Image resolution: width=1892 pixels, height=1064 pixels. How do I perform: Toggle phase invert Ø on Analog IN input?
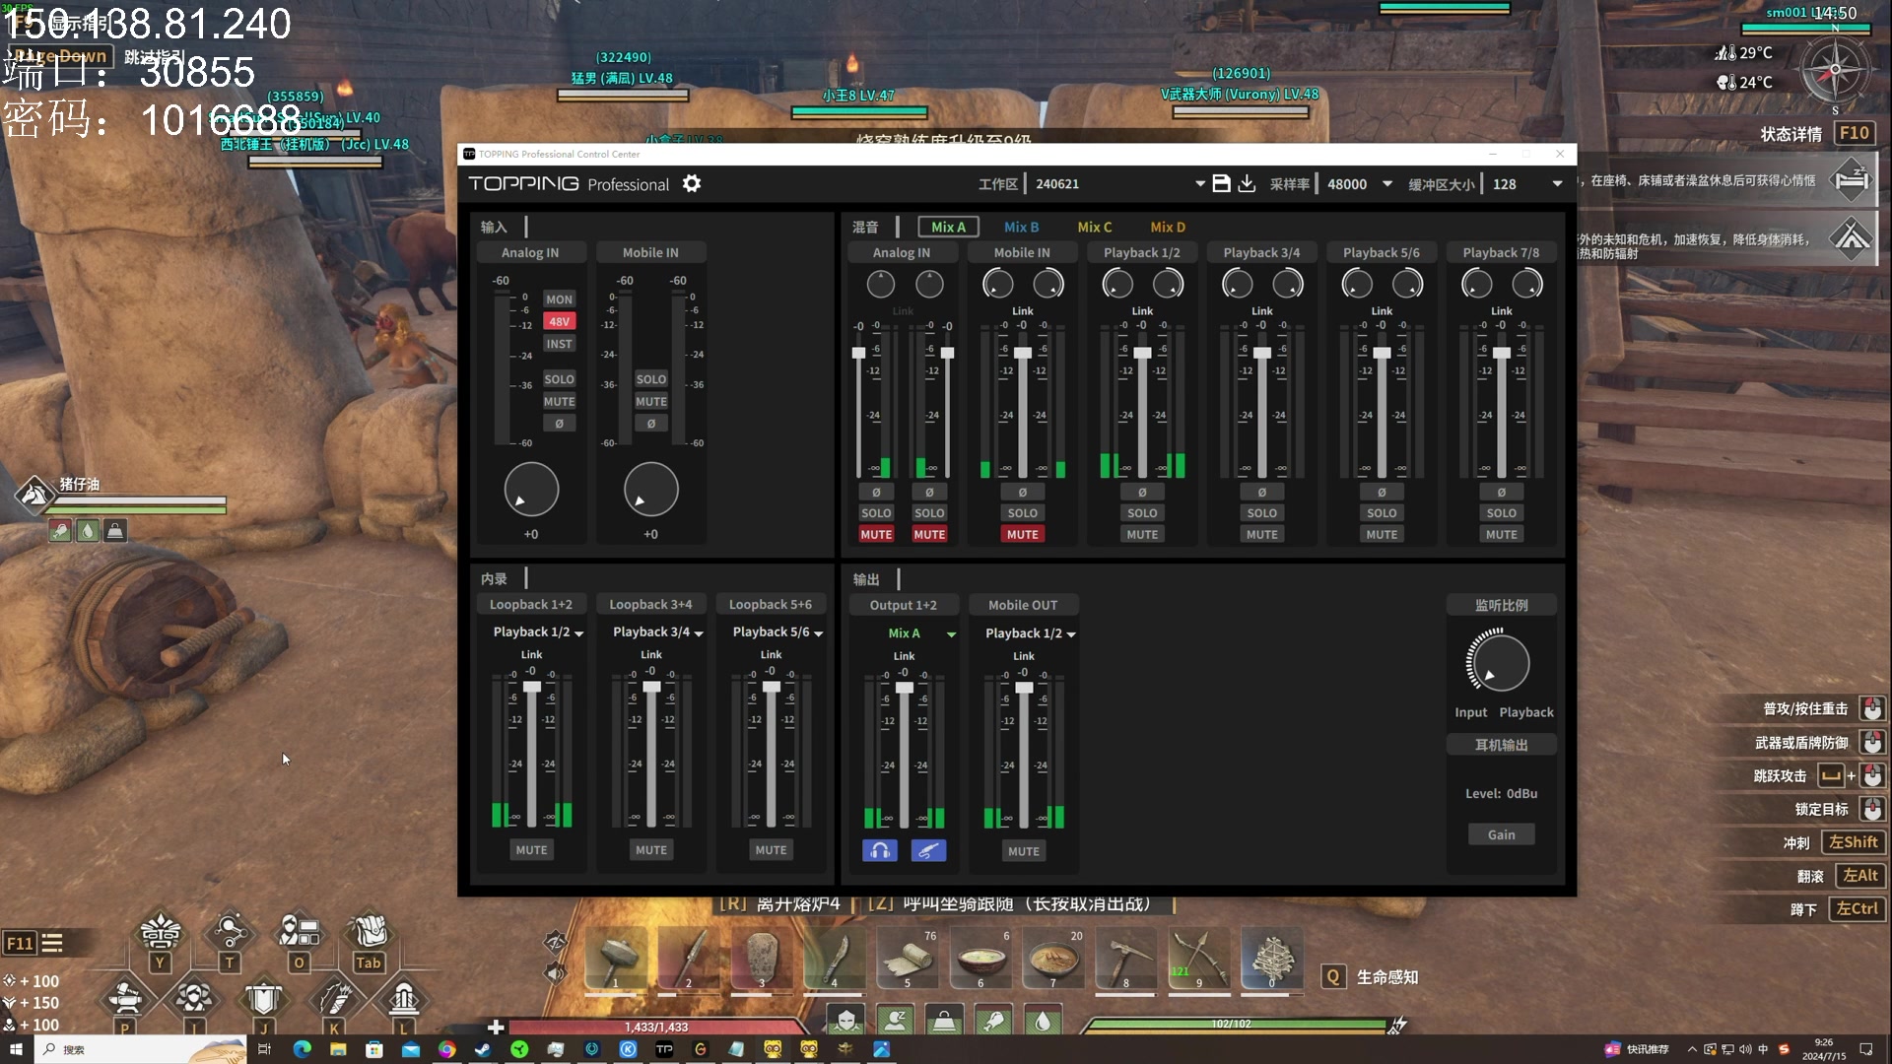pyautogui.click(x=559, y=424)
